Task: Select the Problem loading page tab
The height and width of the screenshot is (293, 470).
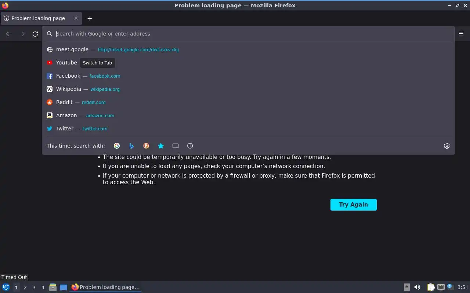Action: 41,18
